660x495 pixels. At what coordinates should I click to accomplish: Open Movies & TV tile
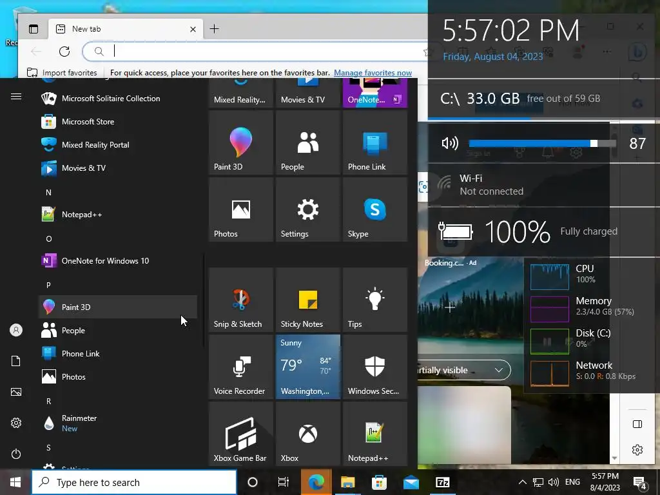(307, 93)
